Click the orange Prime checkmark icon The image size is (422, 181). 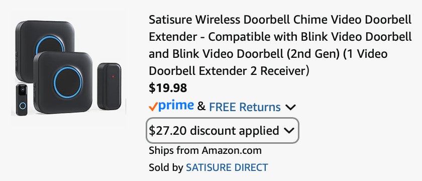(153, 108)
